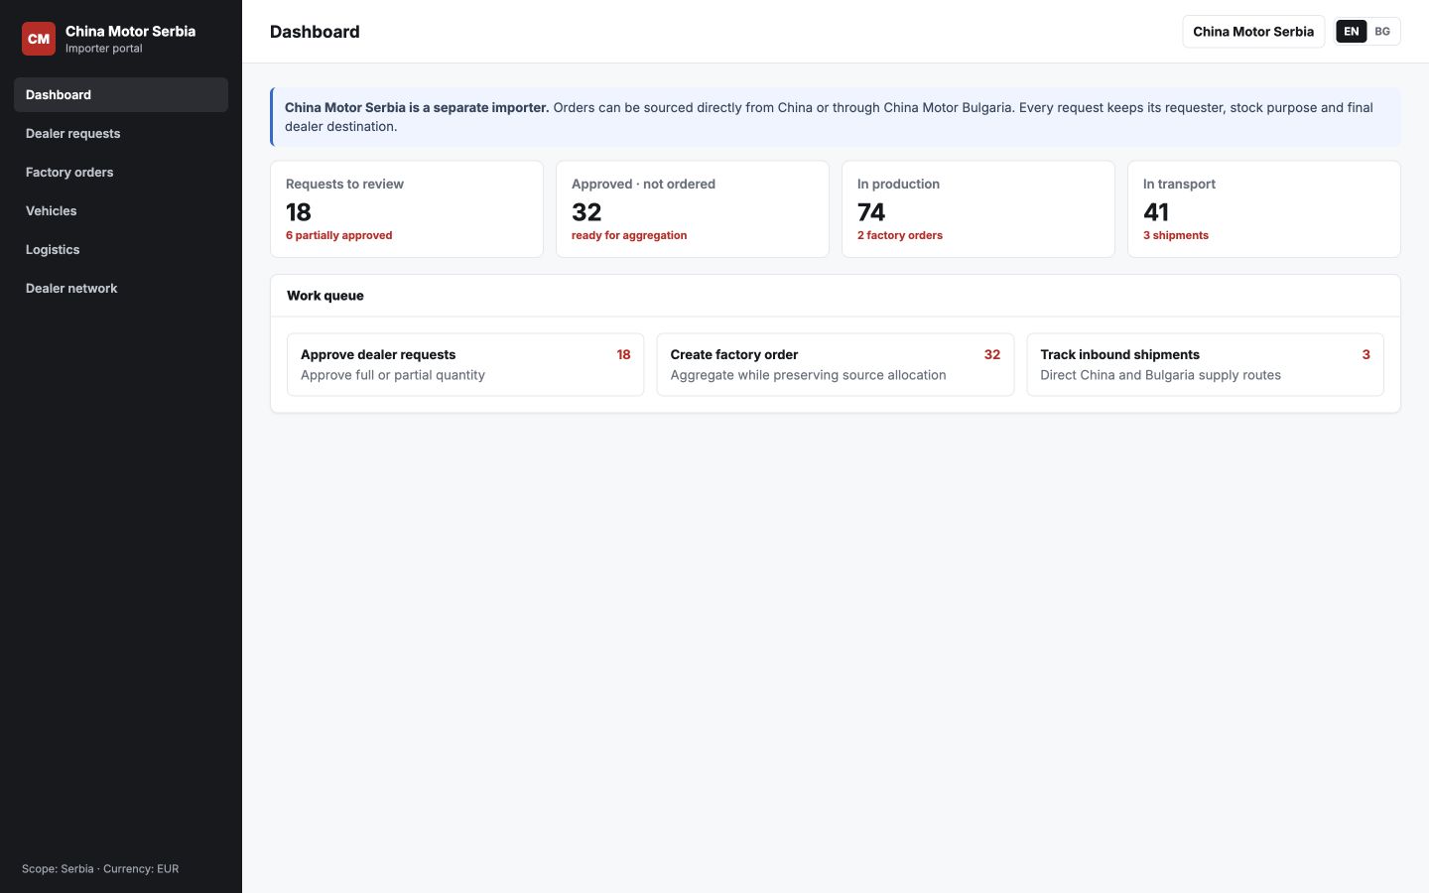Click 'Direct China and Bulgaria supply routes' text
This screenshot has width=1429, height=893.
pyautogui.click(x=1160, y=375)
